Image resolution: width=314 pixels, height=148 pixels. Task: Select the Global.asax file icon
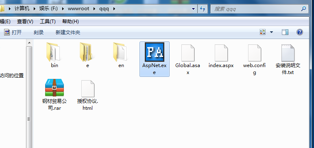click(188, 53)
